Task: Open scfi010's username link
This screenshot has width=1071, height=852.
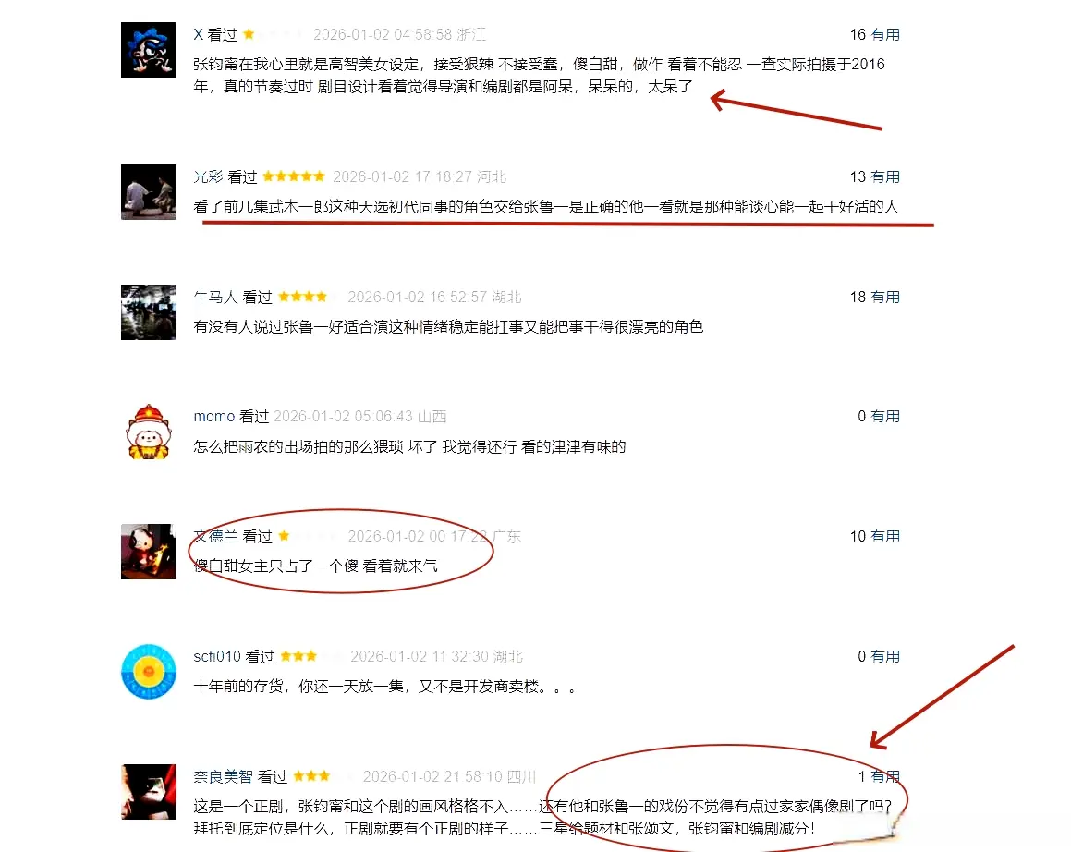Action: coord(216,657)
